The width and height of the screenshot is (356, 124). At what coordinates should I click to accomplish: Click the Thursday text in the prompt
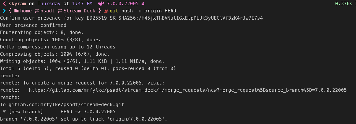click(x=49, y=4)
